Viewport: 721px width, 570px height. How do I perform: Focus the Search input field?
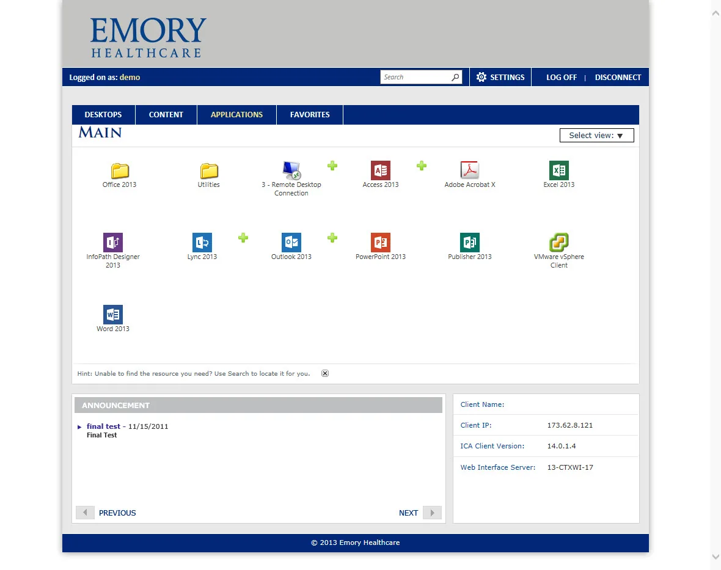(415, 77)
